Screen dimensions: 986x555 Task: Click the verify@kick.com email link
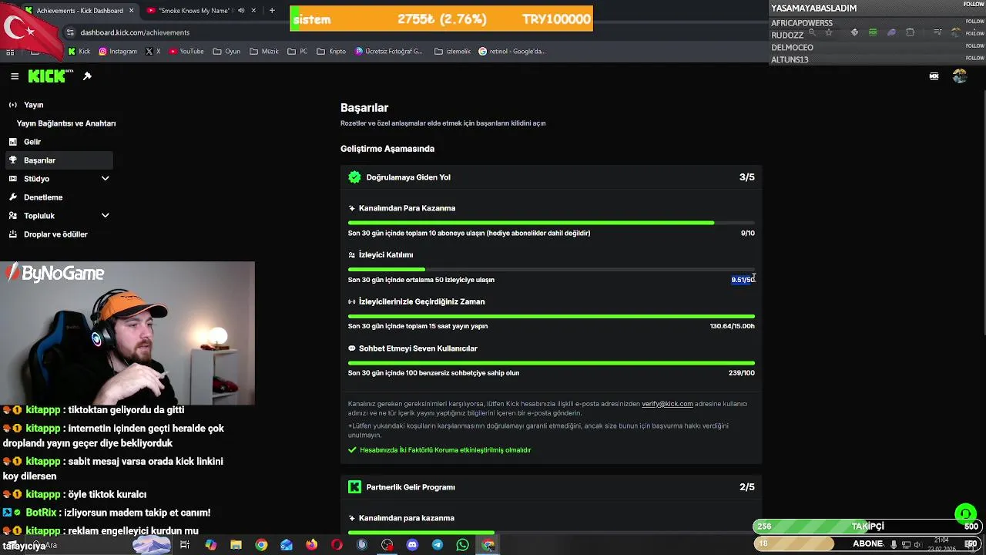[x=667, y=404]
